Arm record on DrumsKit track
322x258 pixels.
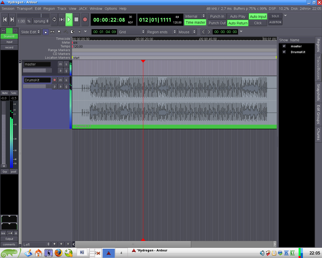click(x=55, y=80)
